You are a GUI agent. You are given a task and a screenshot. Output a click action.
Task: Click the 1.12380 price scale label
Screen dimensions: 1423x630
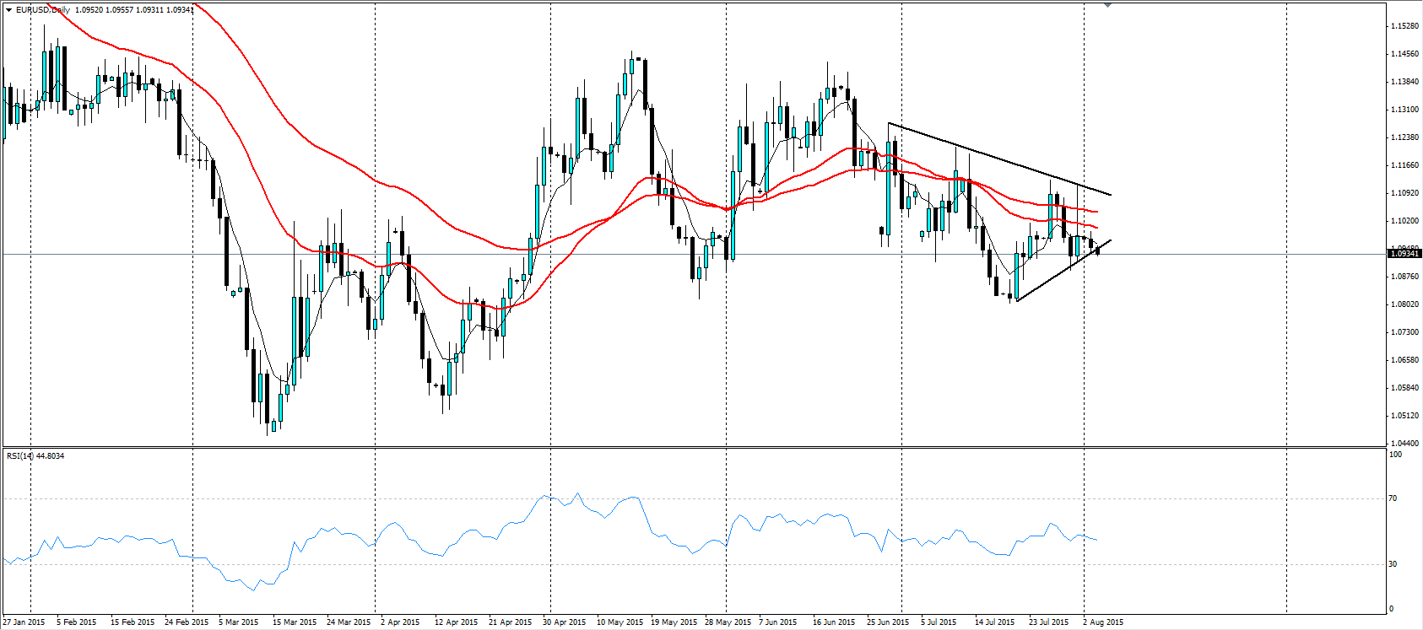[1404, 137]
